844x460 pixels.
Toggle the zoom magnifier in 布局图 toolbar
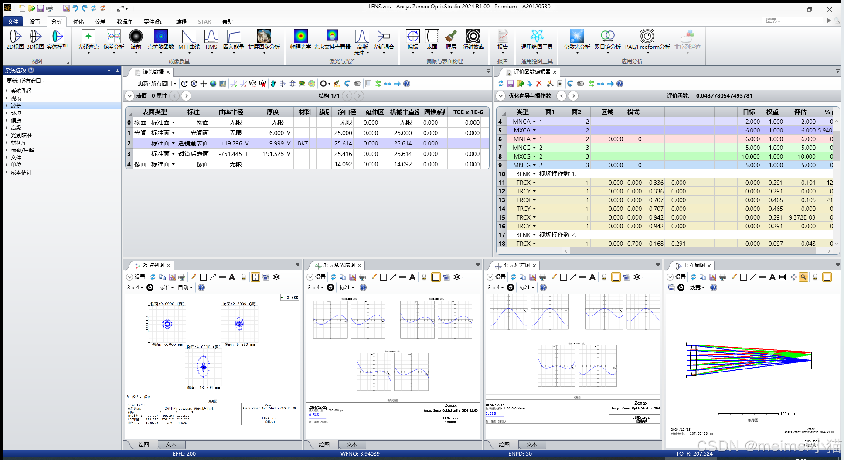click(x=803, y=277)
